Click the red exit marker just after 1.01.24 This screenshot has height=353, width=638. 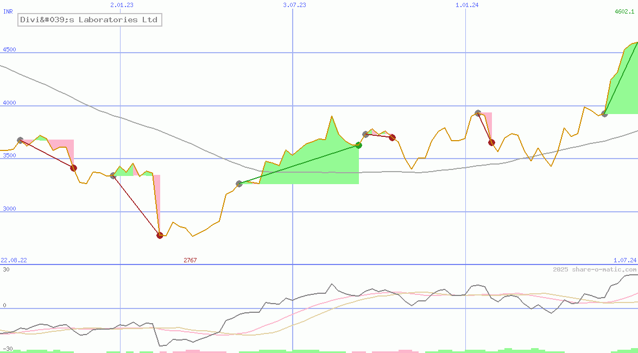tap(491, 142)
